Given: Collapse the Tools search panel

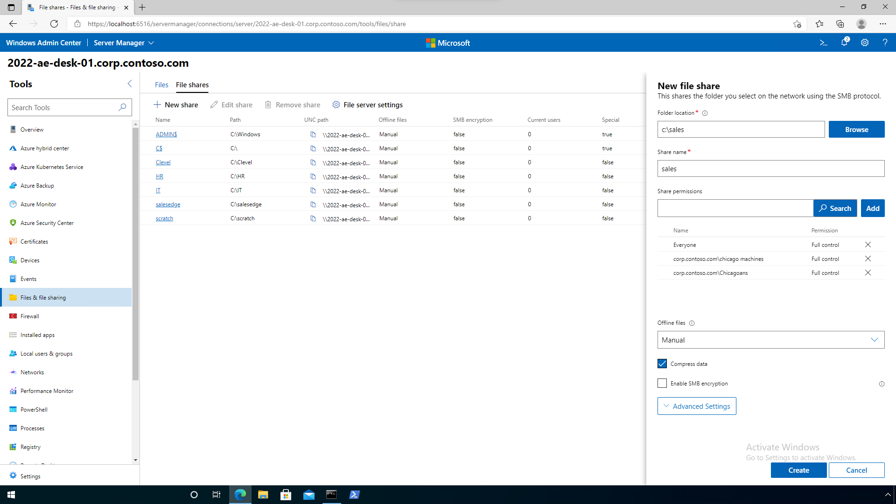Looking at the screenshot, I should (x=129, y=83).
